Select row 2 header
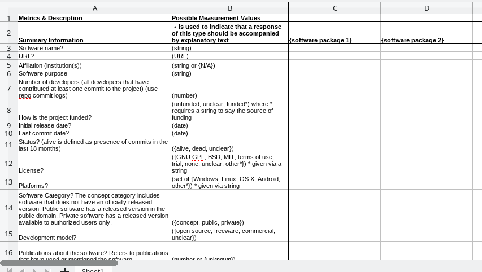This screenshot has height=272, width=482. pyautogui.click(x=8, y=33)
